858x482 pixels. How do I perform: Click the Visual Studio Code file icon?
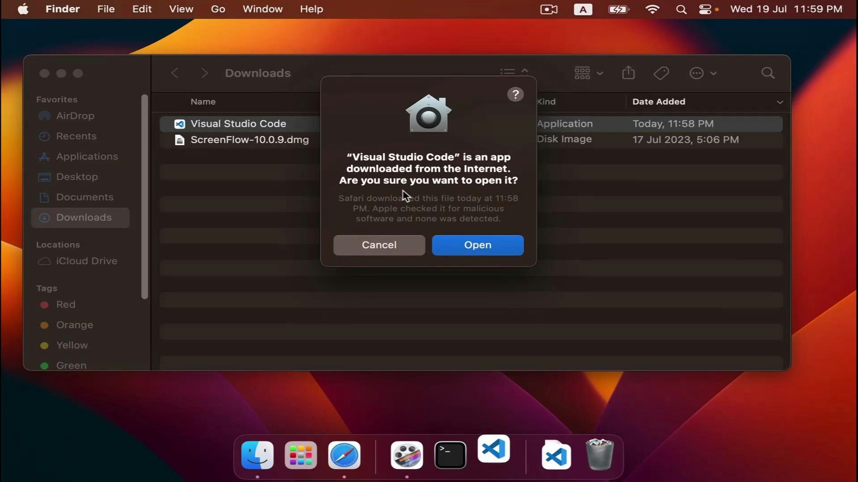[180, 124]
